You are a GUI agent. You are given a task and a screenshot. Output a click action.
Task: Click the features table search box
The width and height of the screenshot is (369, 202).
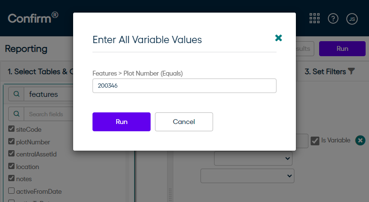point(48,94)
